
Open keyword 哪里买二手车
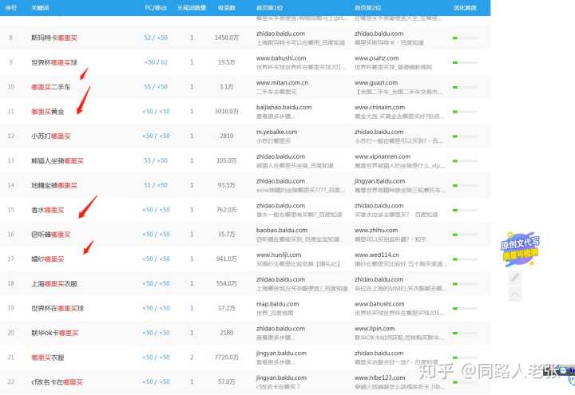pyautogui.click(x=50, y=87)
